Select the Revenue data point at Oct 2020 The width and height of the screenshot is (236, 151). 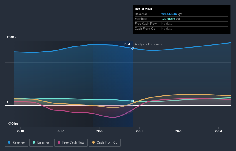tap(133, 48)
